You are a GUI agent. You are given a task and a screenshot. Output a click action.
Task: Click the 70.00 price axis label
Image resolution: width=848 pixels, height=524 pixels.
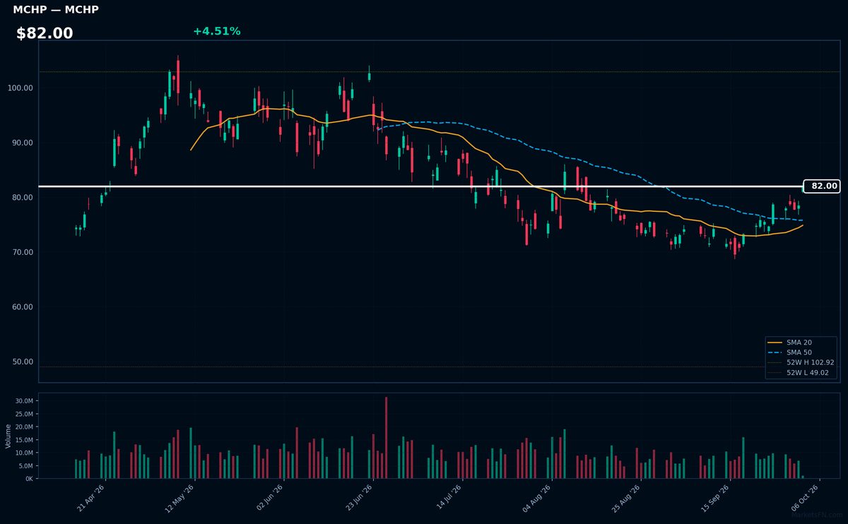(x=23, y=252)
